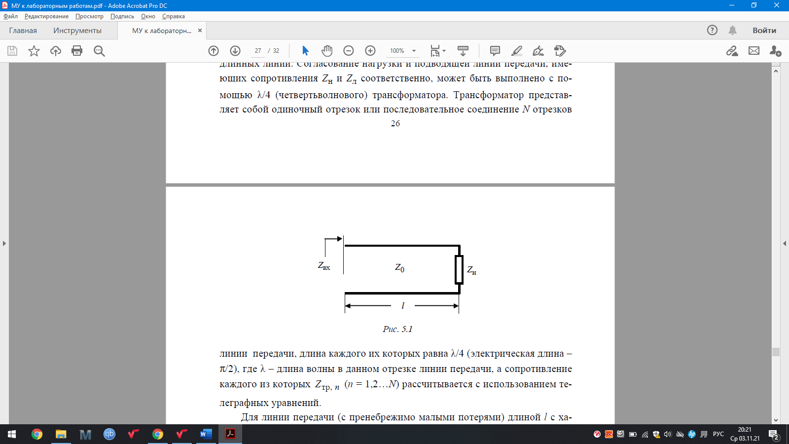
Task: Close the МУ к лабораторн... document tab
Action: coord(200,31)
